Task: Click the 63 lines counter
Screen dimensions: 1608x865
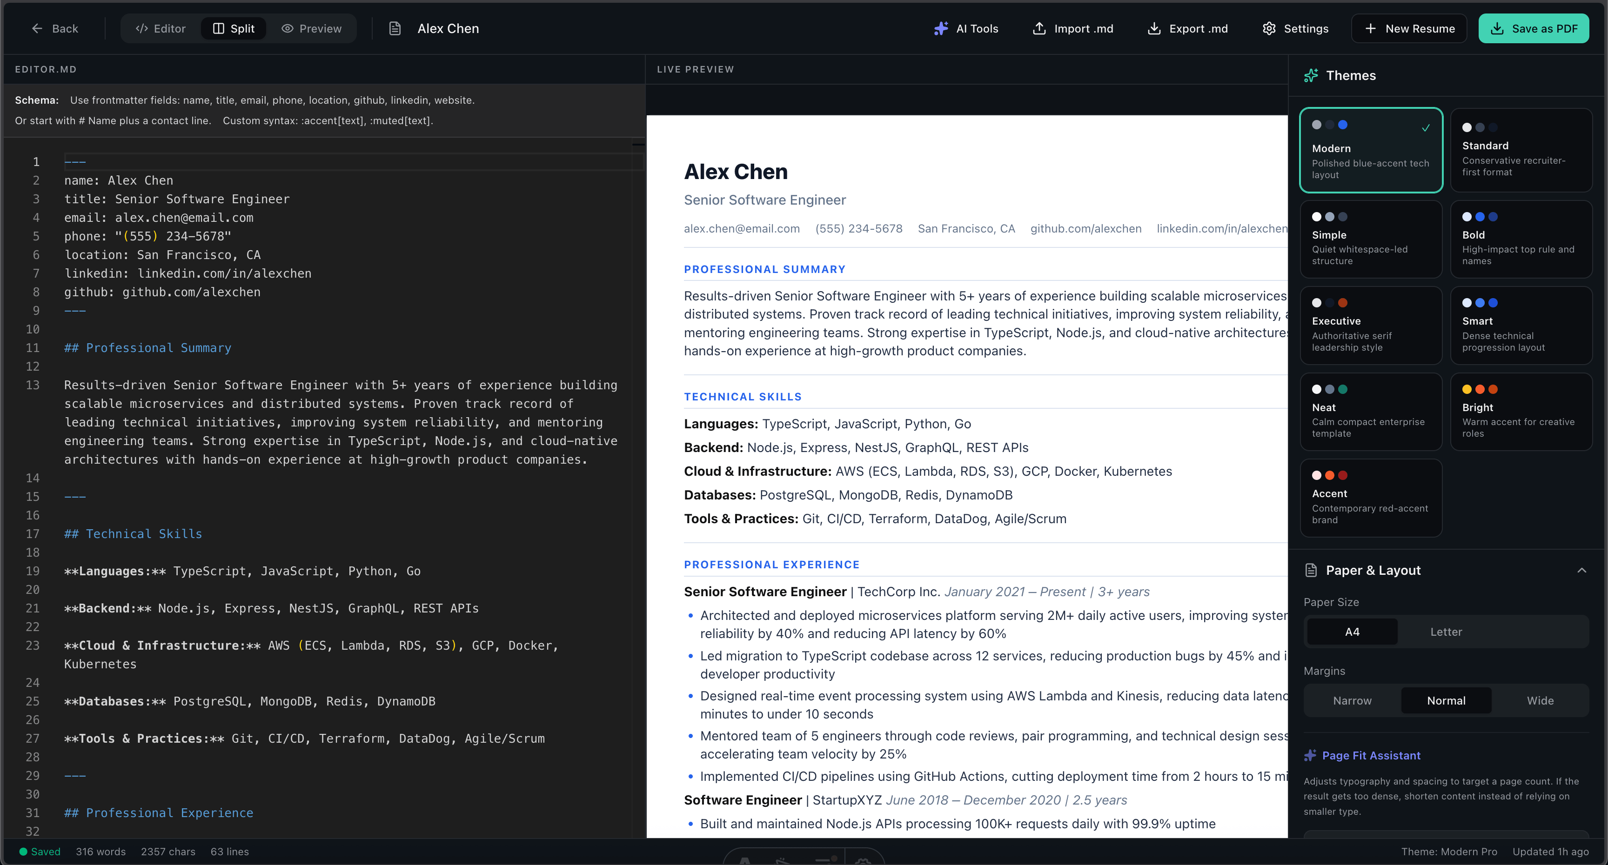Action: [230, 852]
